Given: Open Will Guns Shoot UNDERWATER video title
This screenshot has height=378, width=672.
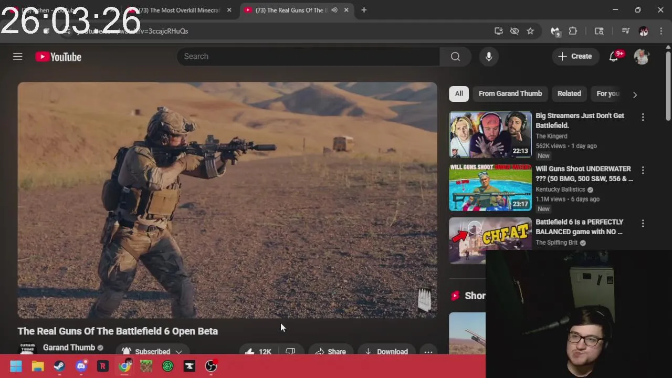Looking at the screenshot, I should point(584,173).
